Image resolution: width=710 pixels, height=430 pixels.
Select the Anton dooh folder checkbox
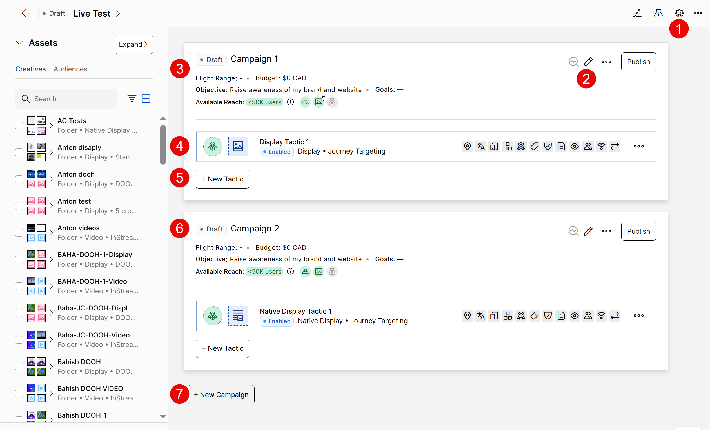pos(19,179)
